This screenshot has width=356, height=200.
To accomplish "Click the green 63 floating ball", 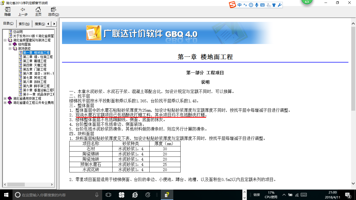I will 307,2.
